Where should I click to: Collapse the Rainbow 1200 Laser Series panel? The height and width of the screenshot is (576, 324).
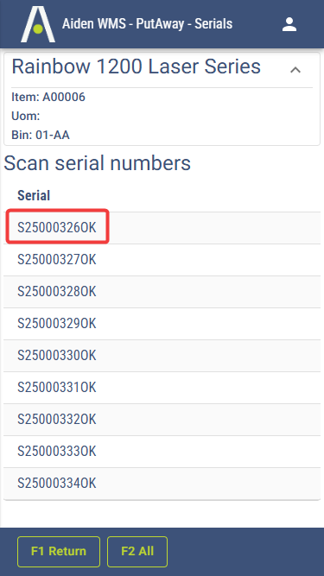click(x=295, y=70)
